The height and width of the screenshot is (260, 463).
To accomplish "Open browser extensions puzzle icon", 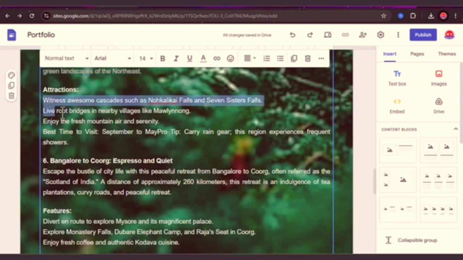I will pyautogui.click(x=413, y=16).
